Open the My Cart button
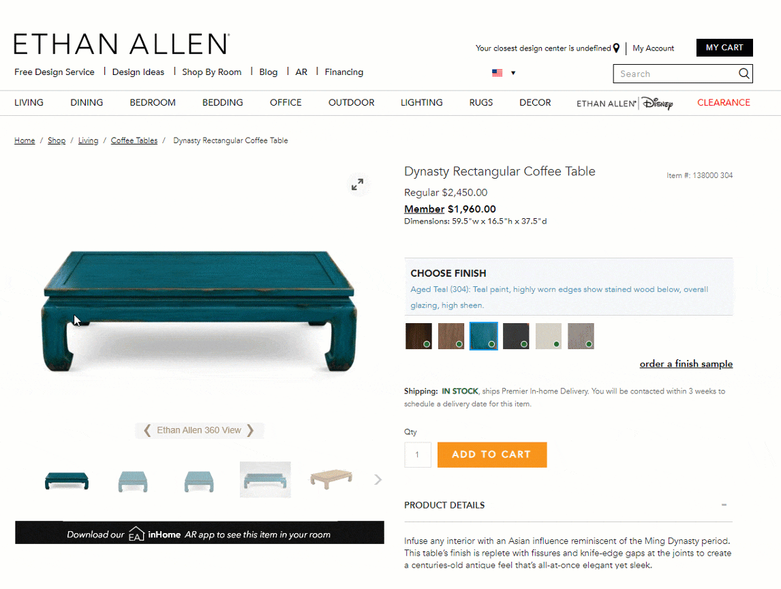781x589 pixels. point(724,48)
